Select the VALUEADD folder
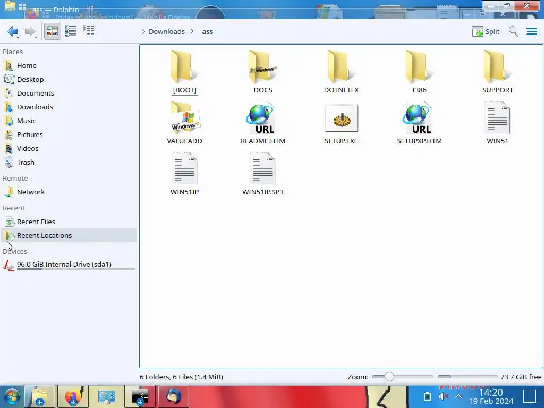544x408 pixels. (184, 123)
